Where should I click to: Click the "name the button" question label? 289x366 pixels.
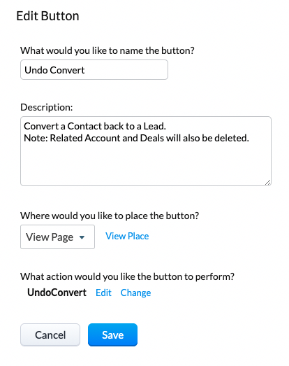(x=108, y=50)
